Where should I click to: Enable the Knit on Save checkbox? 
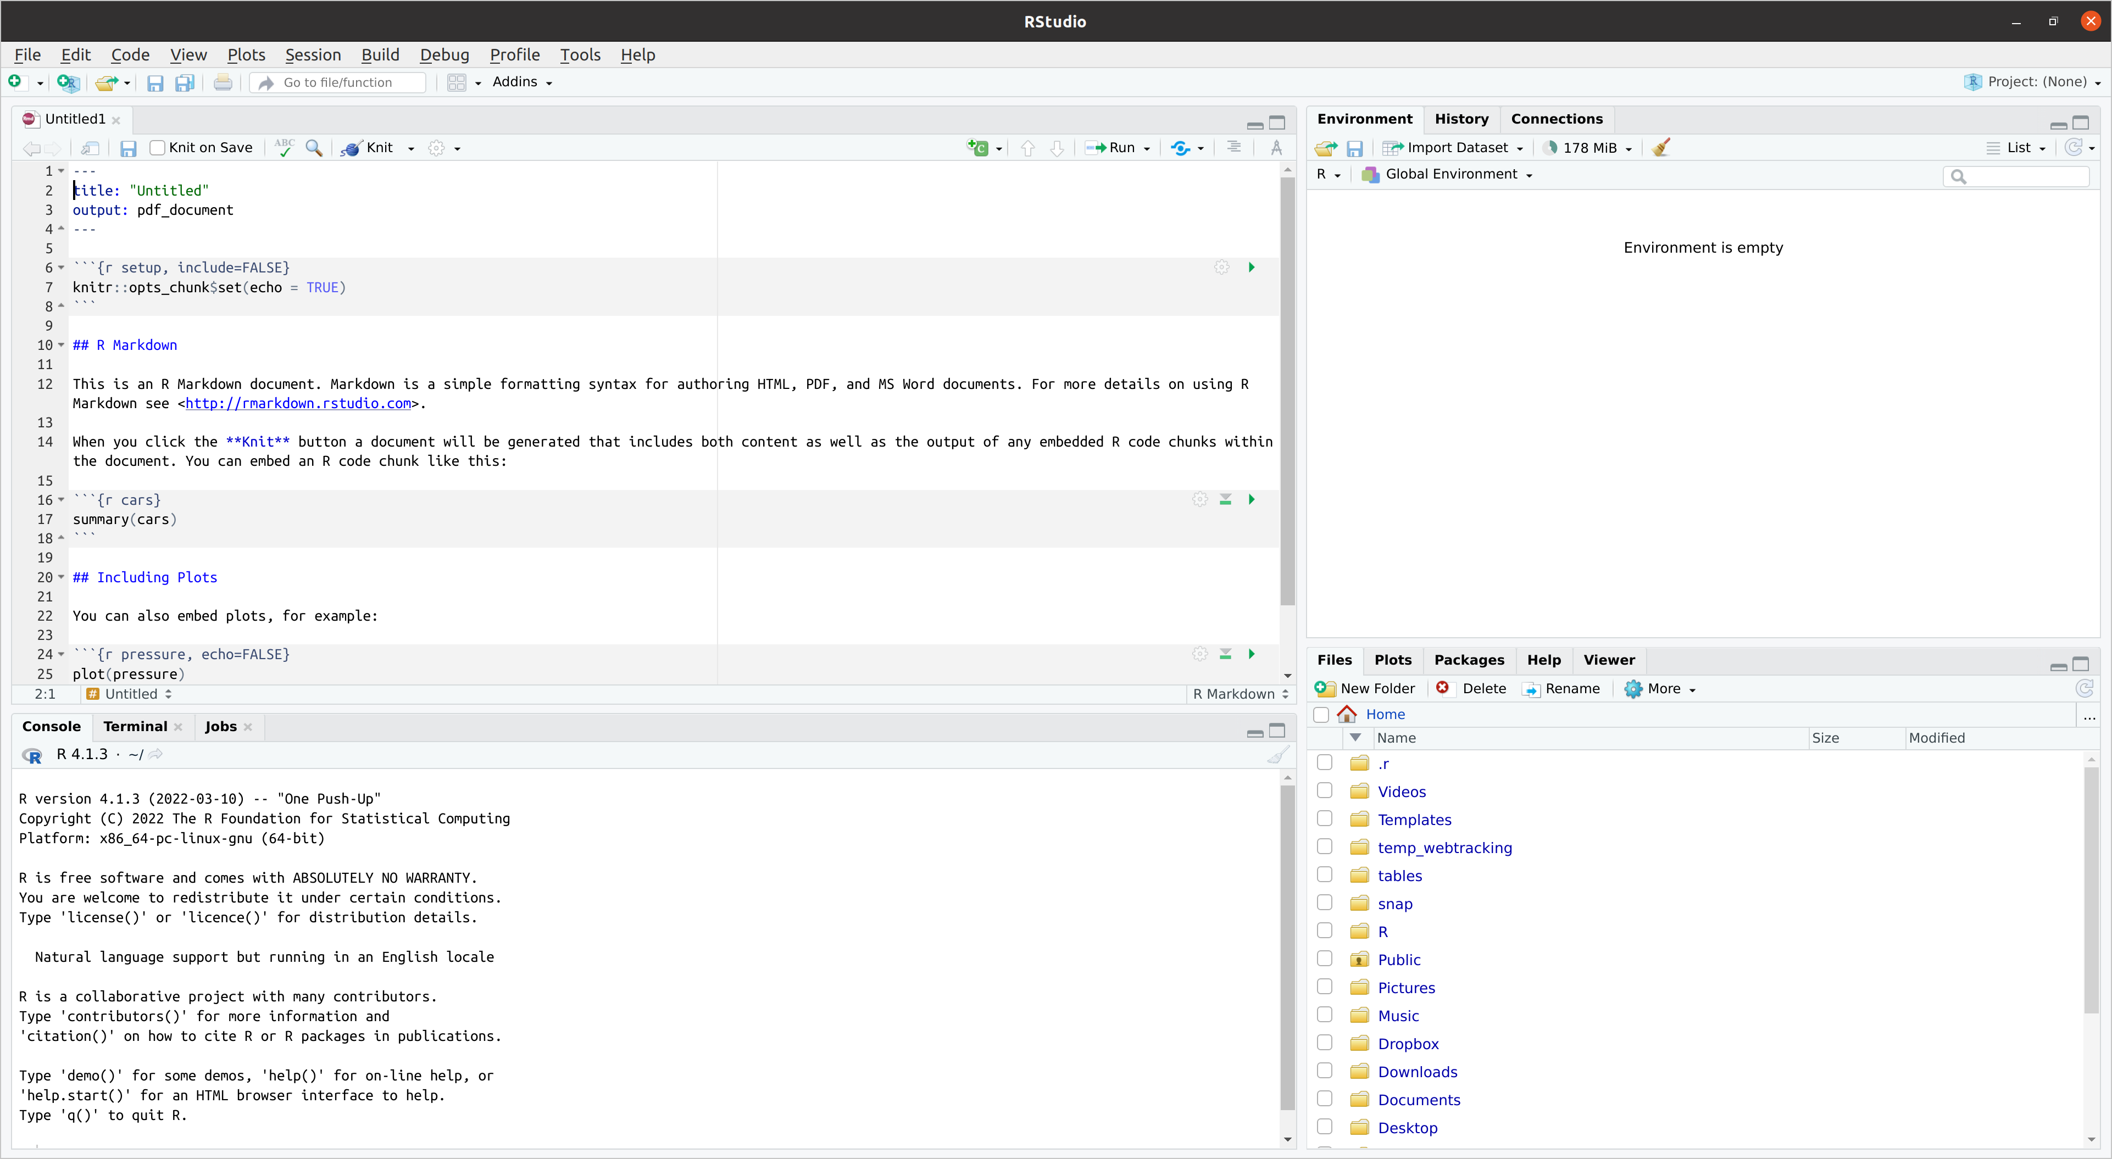point(158,148)
